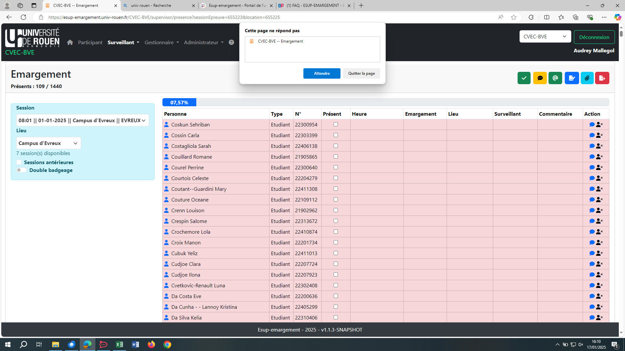Click the Attendre button
The width and height of the screenshot is (625, 351).
click(x=322, y=73)
